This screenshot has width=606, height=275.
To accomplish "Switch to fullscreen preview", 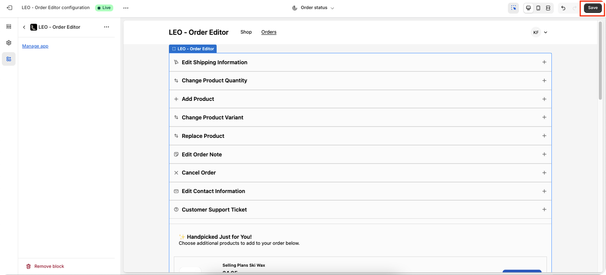I will tap(548, 8).
